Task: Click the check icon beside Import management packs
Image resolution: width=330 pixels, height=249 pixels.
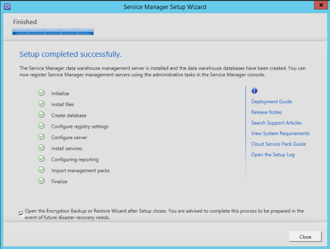Action: [42, 170]
